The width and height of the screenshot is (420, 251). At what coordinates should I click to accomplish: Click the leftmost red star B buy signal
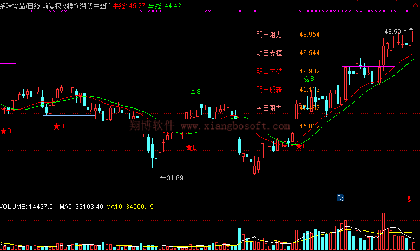click(5, 131)
